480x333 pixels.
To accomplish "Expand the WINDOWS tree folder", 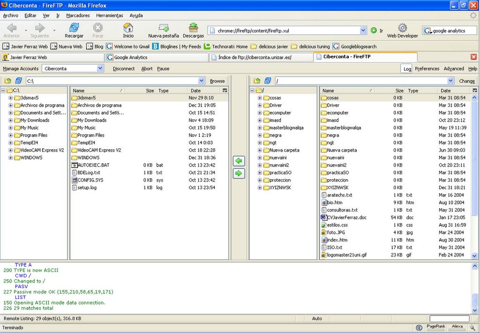I will coord(11,158).
